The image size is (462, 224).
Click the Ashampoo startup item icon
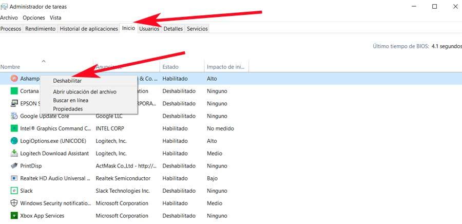14,79
